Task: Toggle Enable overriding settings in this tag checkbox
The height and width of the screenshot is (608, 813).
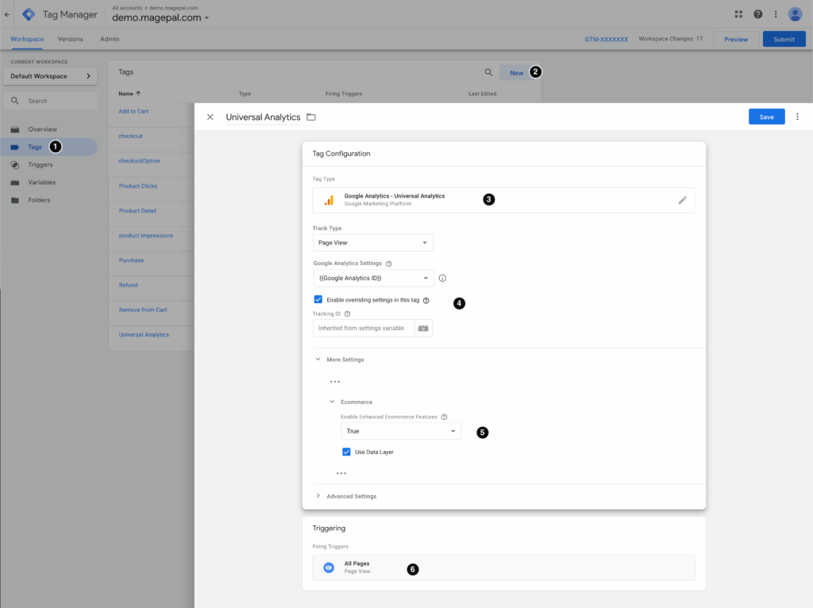Action: coord(318,299)
